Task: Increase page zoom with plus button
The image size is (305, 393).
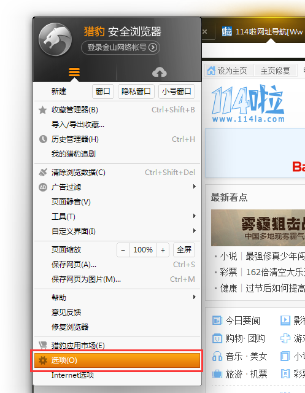Action: click(x=163, y=250)
